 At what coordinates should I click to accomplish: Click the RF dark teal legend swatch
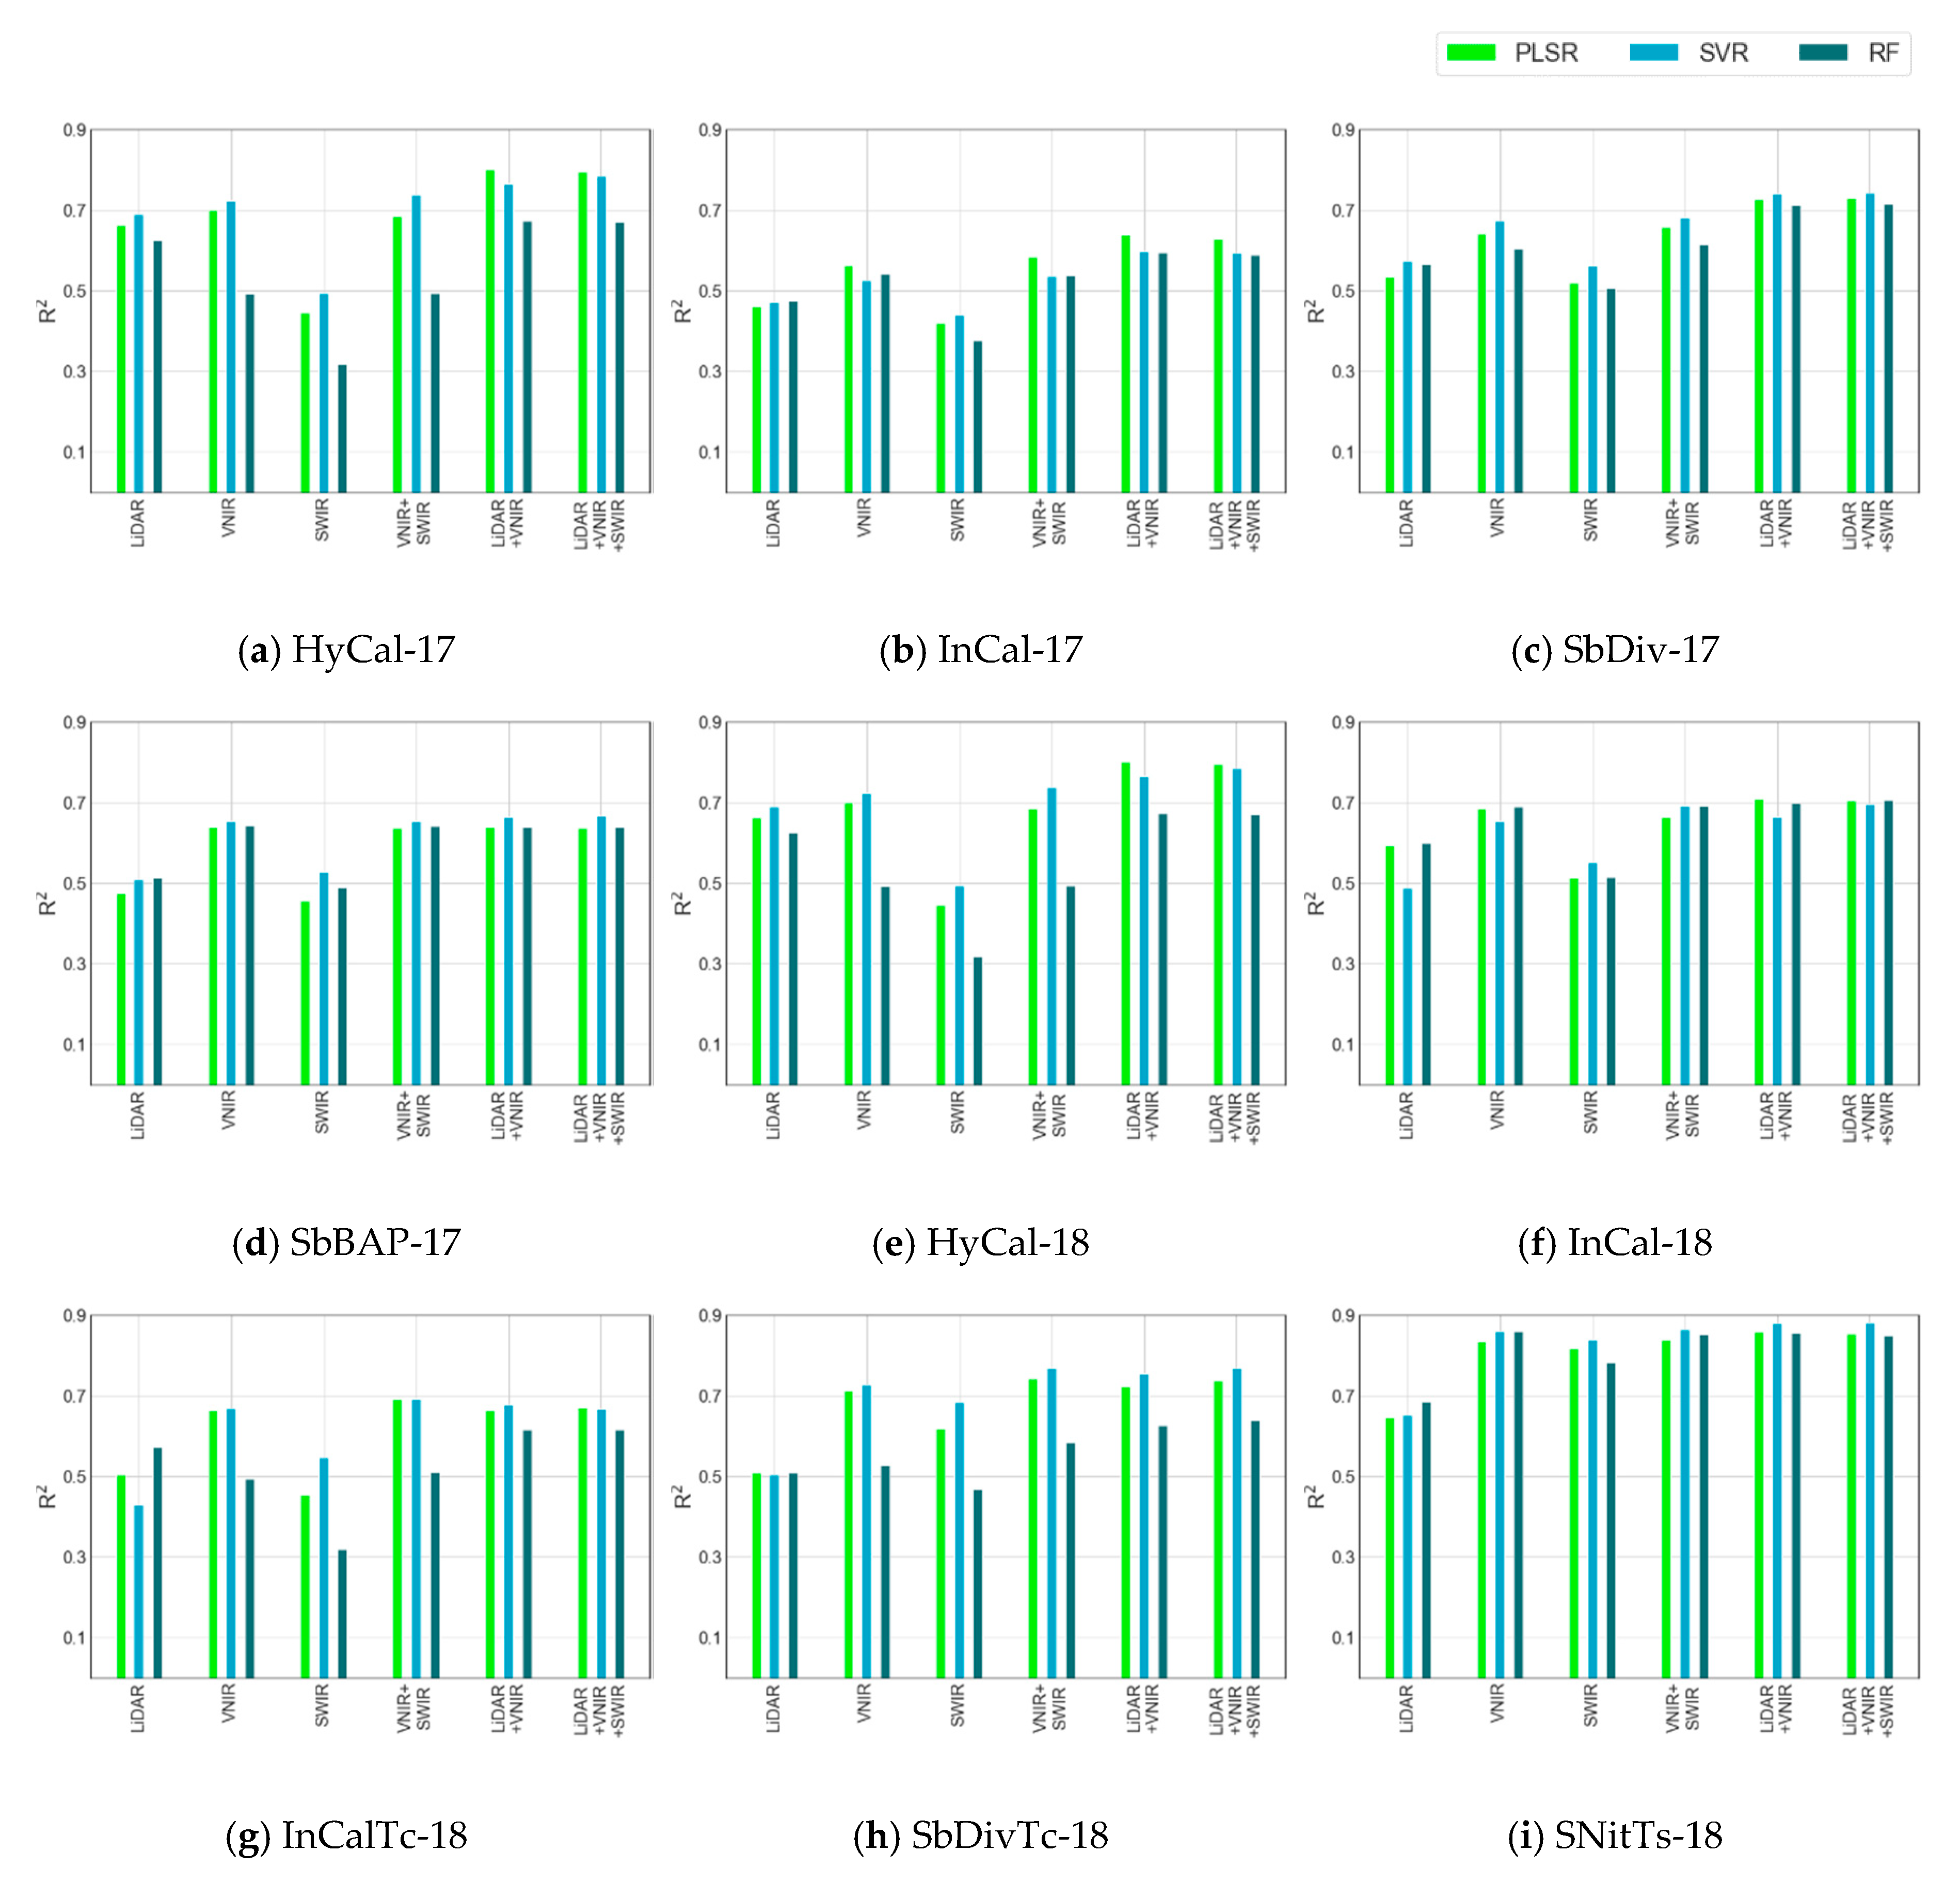pyautogui.click(x=1822, y=52)
